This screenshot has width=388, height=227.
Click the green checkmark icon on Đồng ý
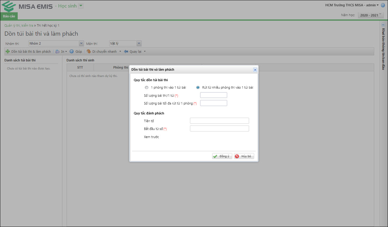click(x=215, y=156)
